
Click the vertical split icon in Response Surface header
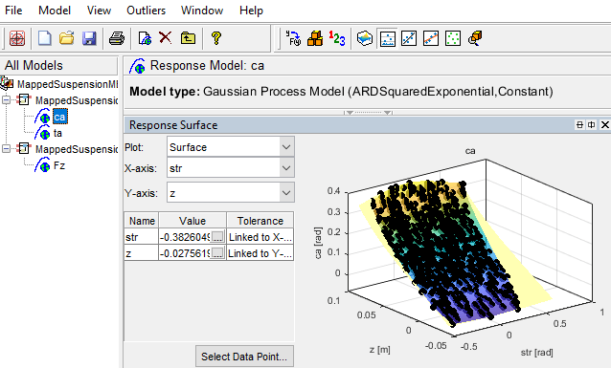tap(592, 124)
